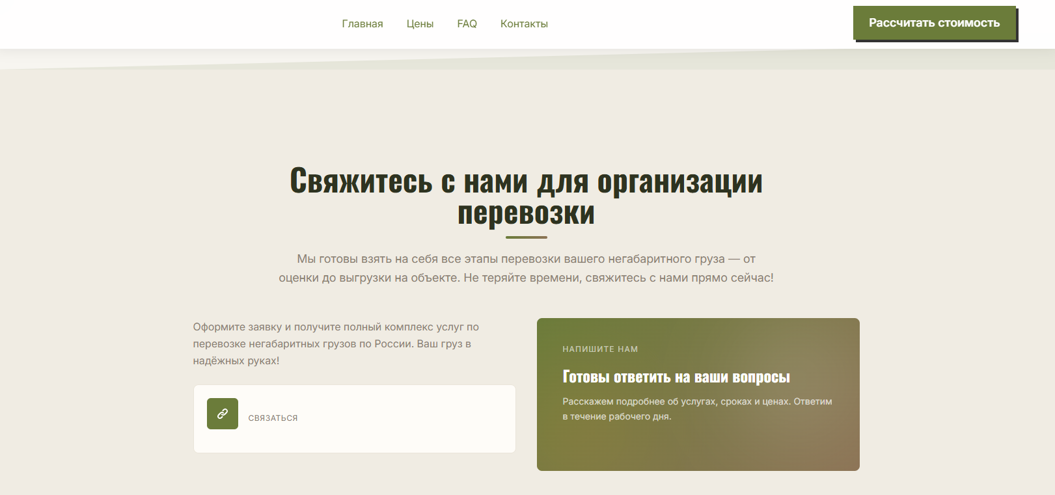Screen dimensions: 1055x495
Task: Click the СВЯЗАТЬСЯ label
Action: (x=273, y=418)
